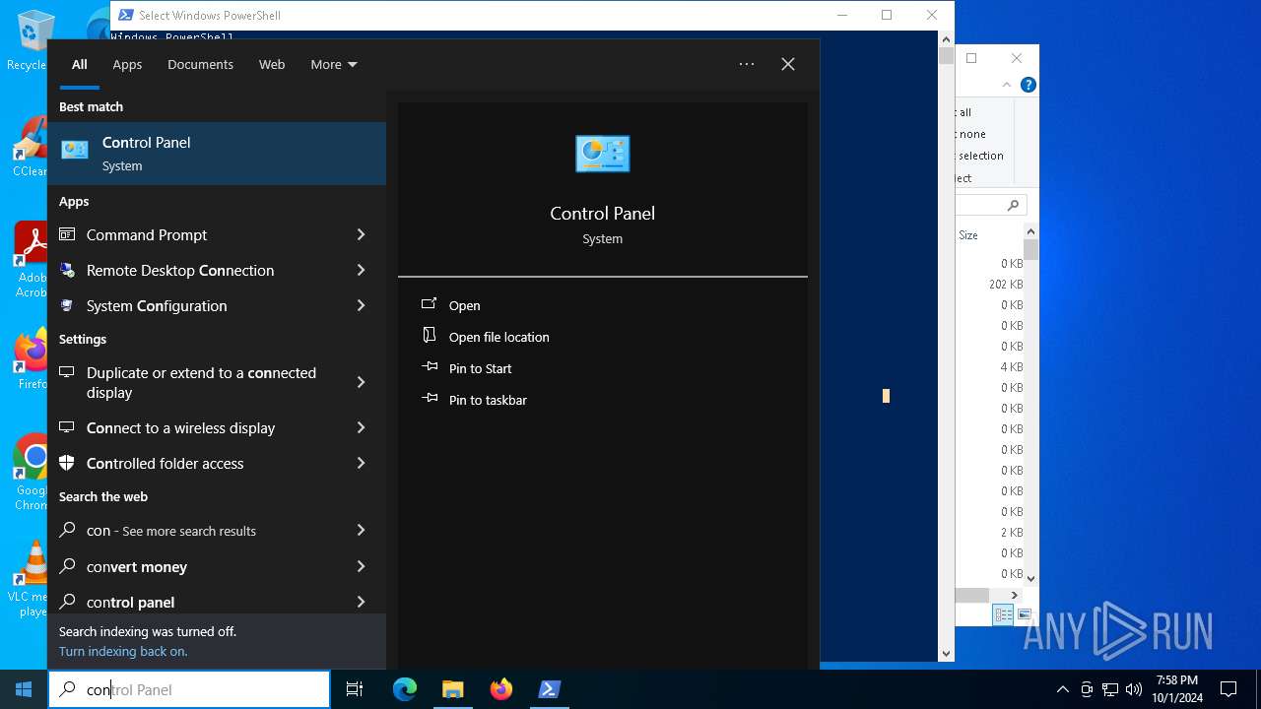Click 'con - See more search results'
Image resolution: width=1261 pixels, height=709 pixels.
click(x=171, y=530)
